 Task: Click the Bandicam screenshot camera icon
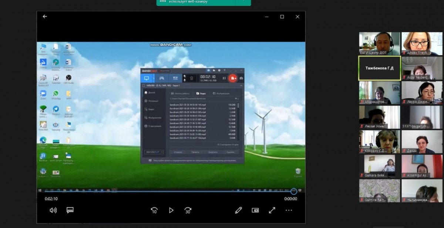[x=241, y=78]
